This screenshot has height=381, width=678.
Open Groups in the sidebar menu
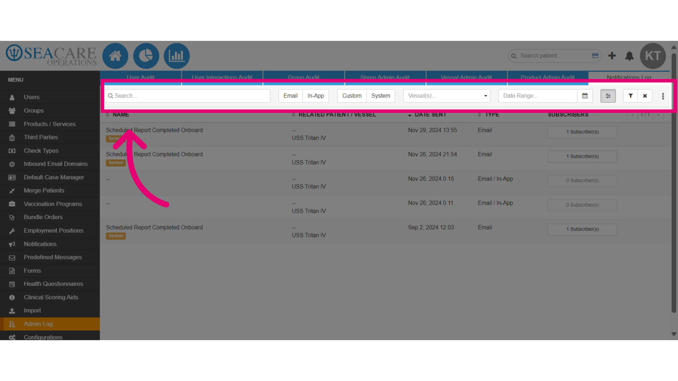pos(50,110)
